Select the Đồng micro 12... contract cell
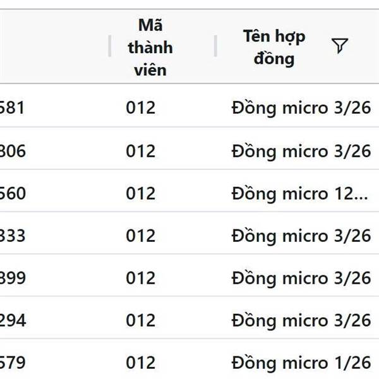379x379 pixels. (x=299, y=193)
